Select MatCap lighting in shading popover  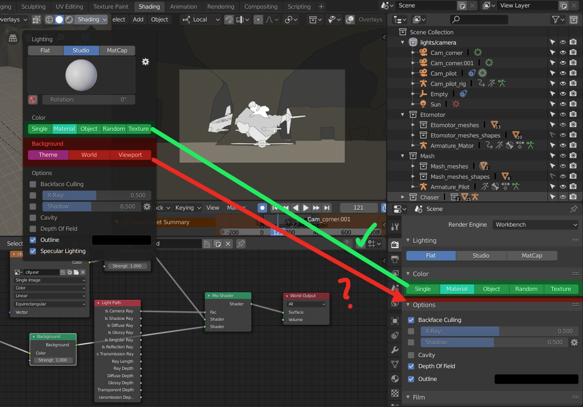click(x=117, y=50)
